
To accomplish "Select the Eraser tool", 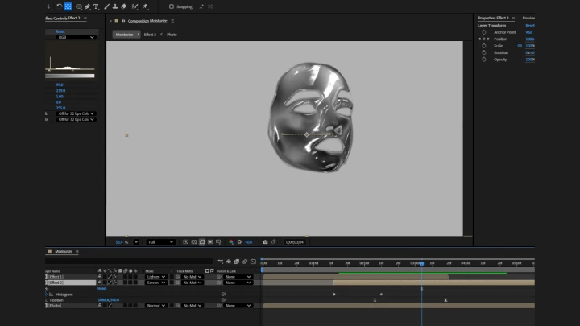I will click(124, 6).
